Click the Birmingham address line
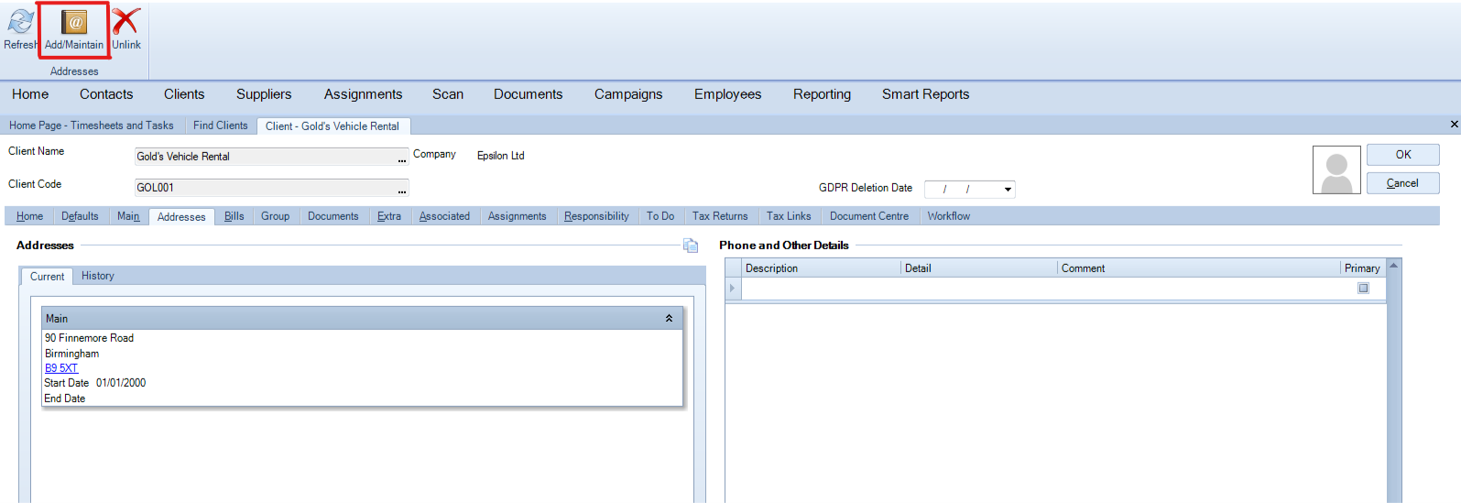This screenshot has height=503, width=1461. (71, 354)
